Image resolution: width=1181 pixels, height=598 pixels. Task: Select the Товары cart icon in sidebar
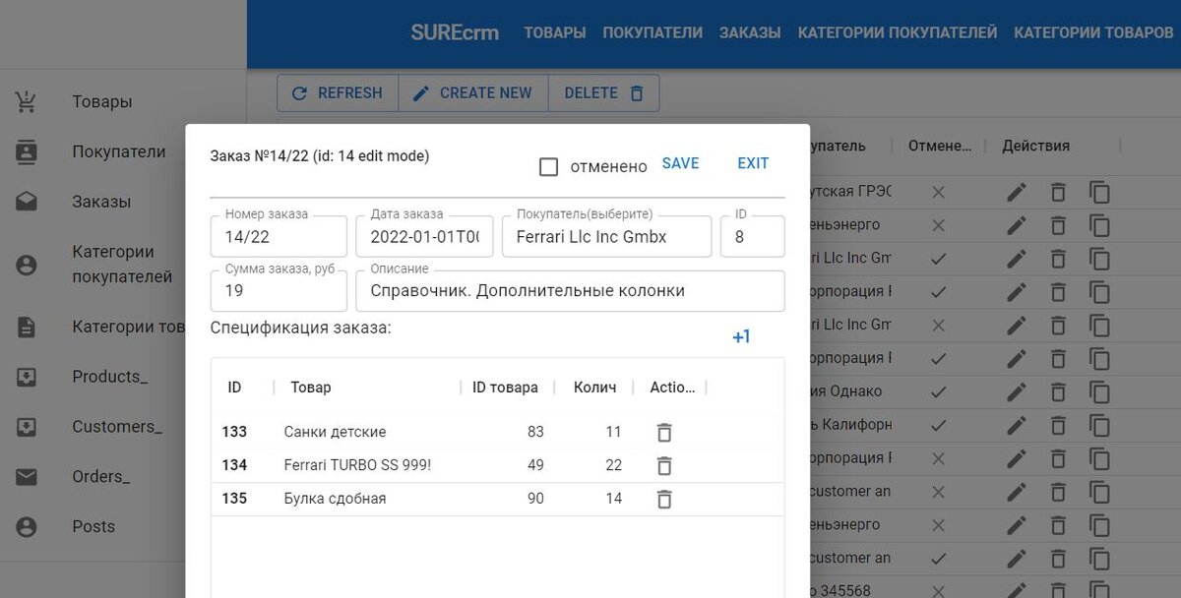(x=27, y=100)
